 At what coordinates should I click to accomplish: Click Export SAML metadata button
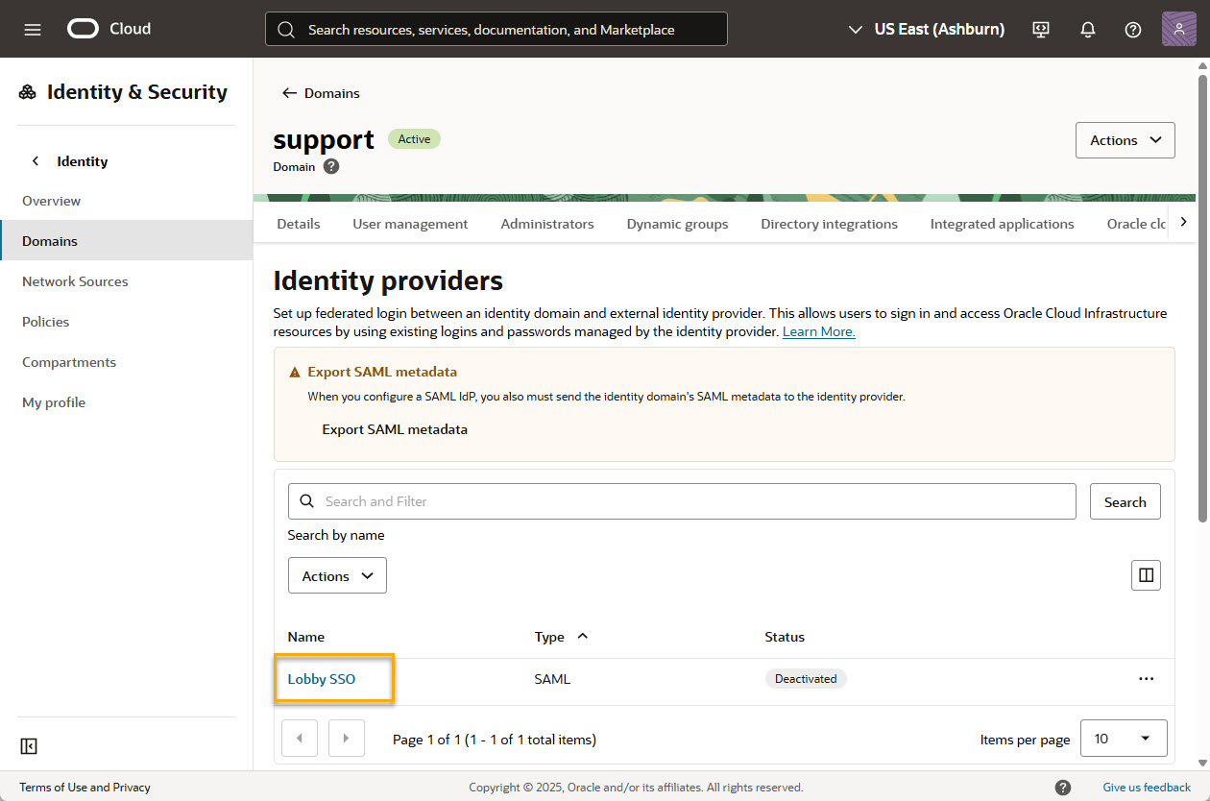(x=395, y=429)
